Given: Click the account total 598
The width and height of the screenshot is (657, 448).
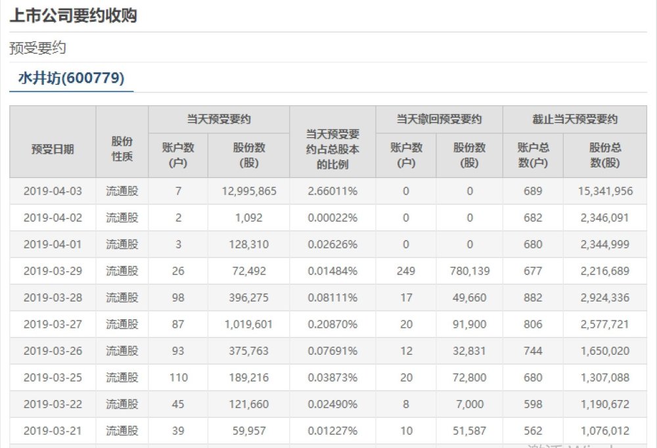Looking at the screenshot, I should coord(533,404).
